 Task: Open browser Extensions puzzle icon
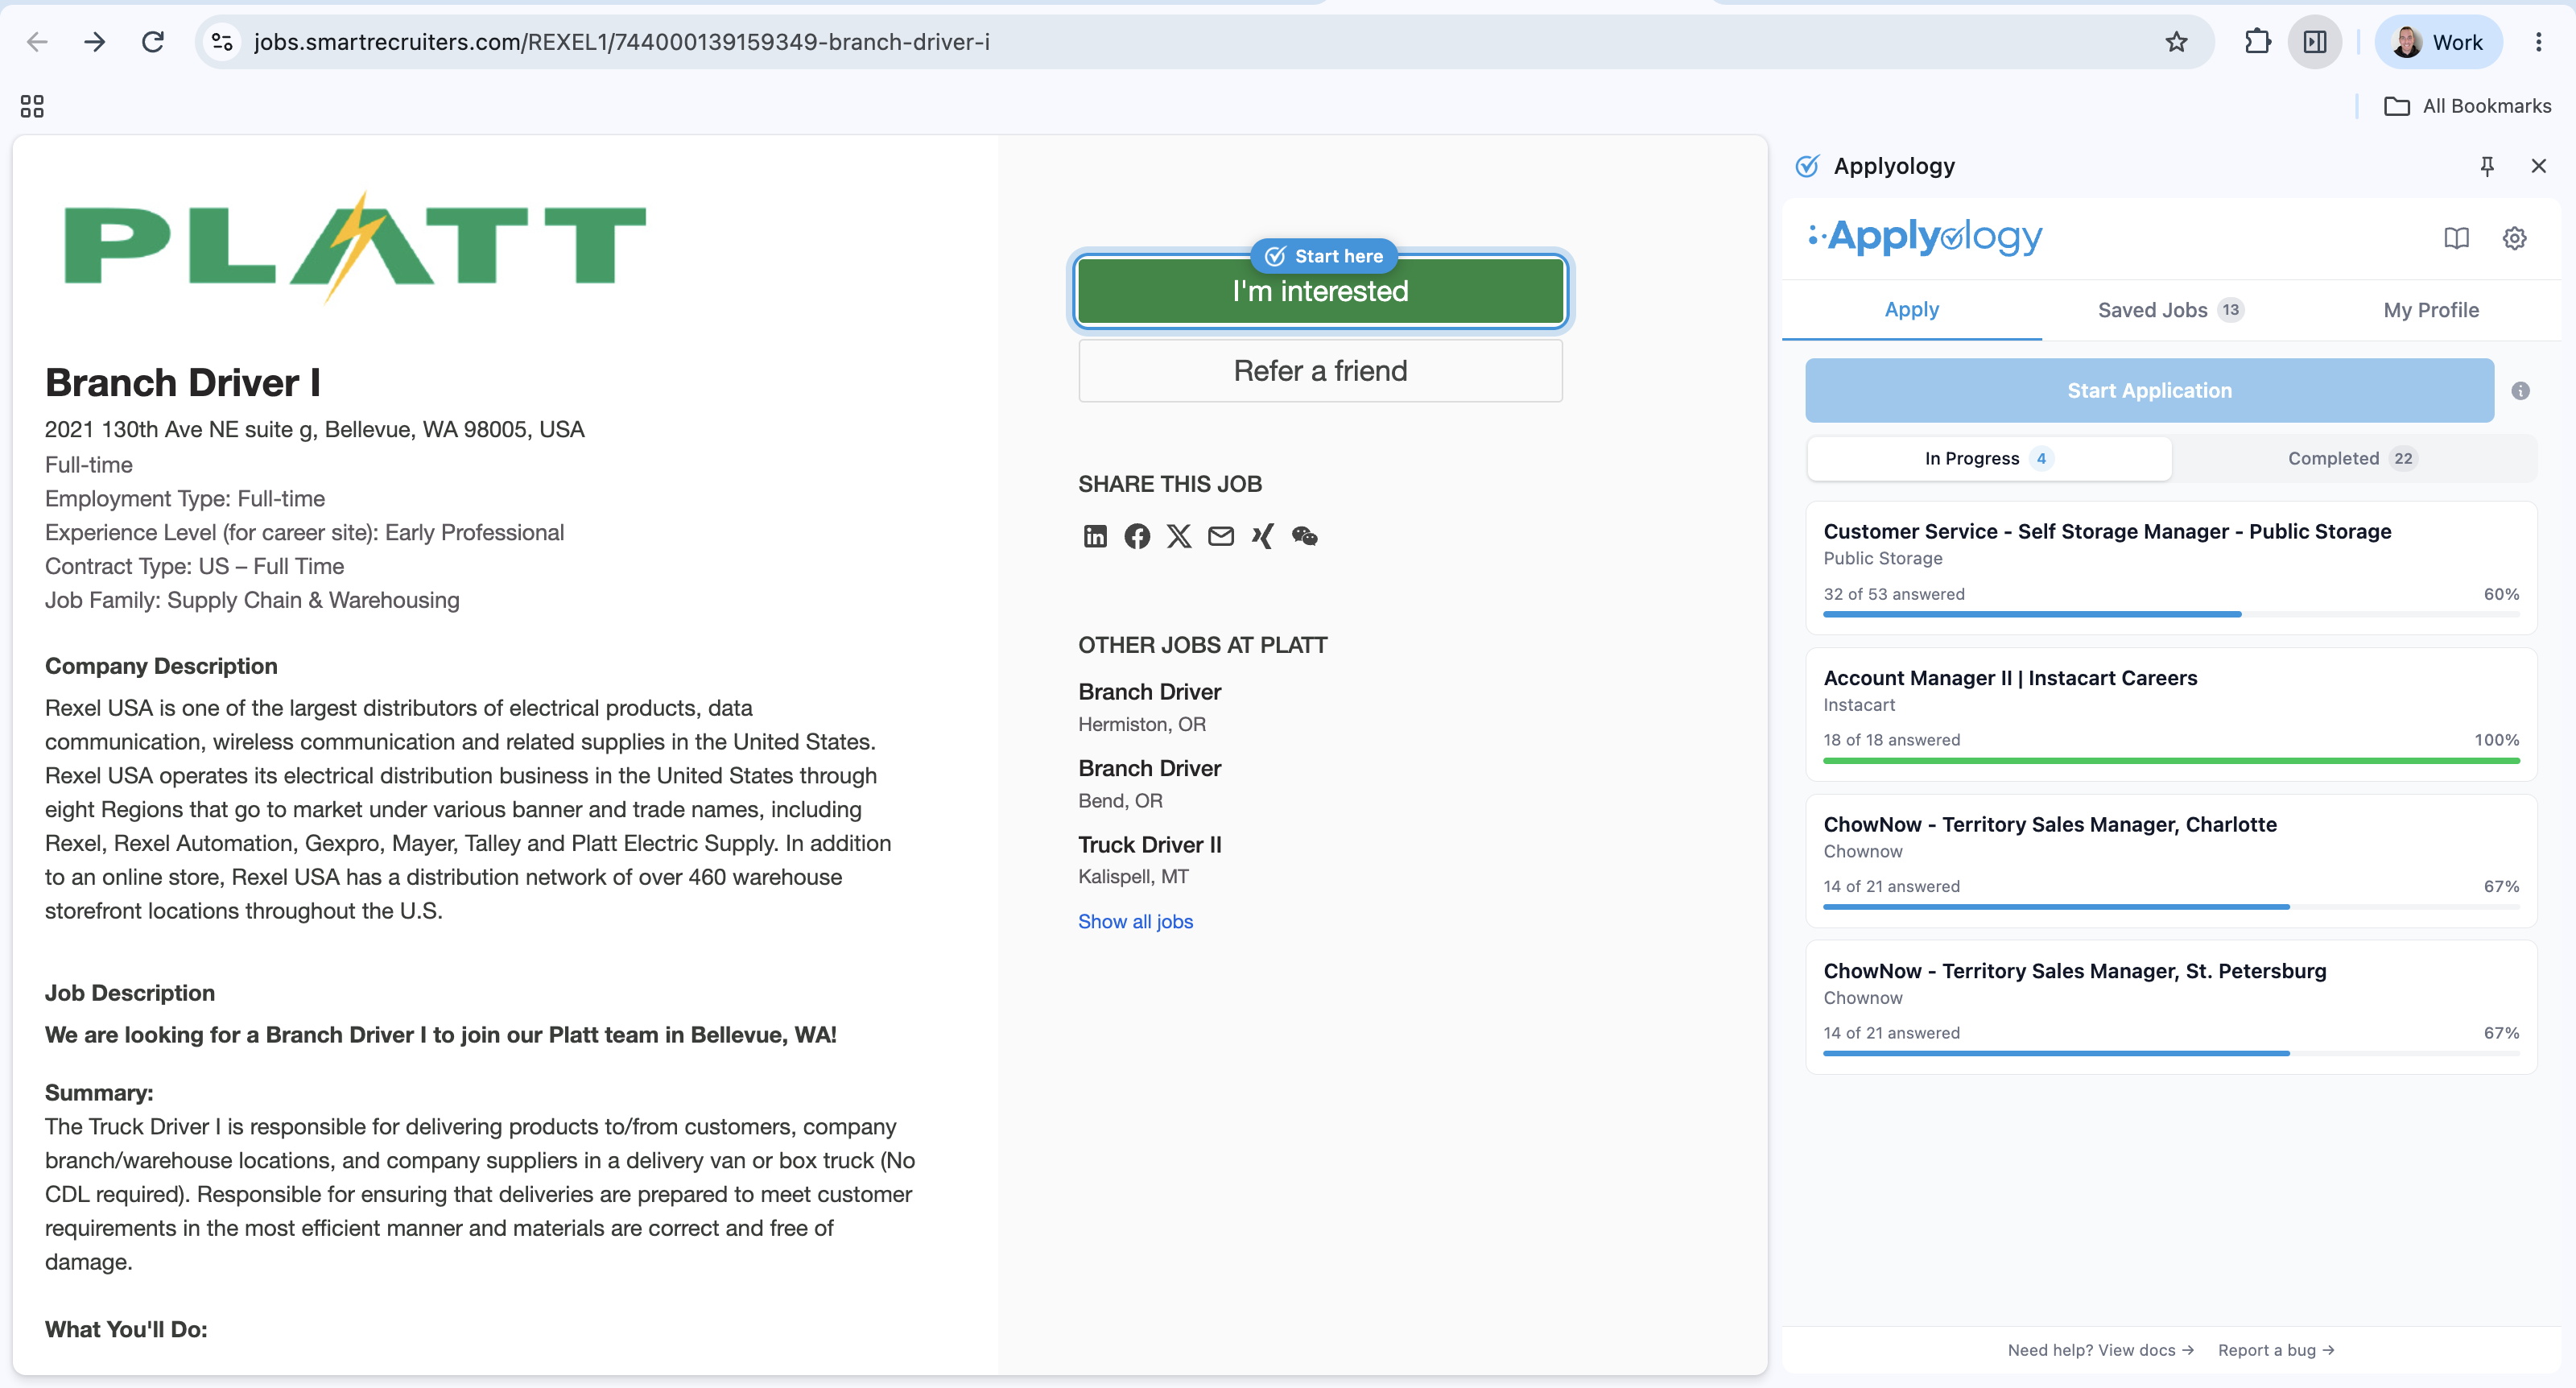point(2257,42)
